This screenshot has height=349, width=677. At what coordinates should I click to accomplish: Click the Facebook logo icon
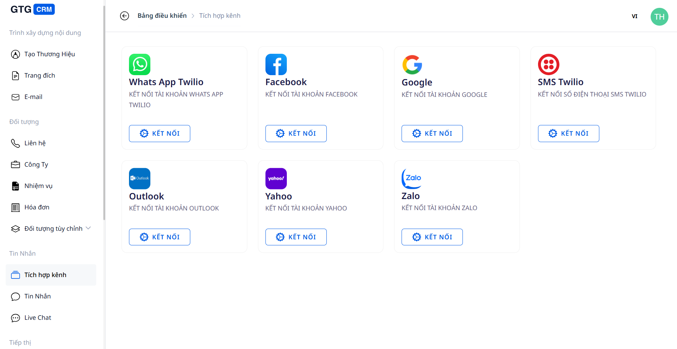(x=276, y=64)
